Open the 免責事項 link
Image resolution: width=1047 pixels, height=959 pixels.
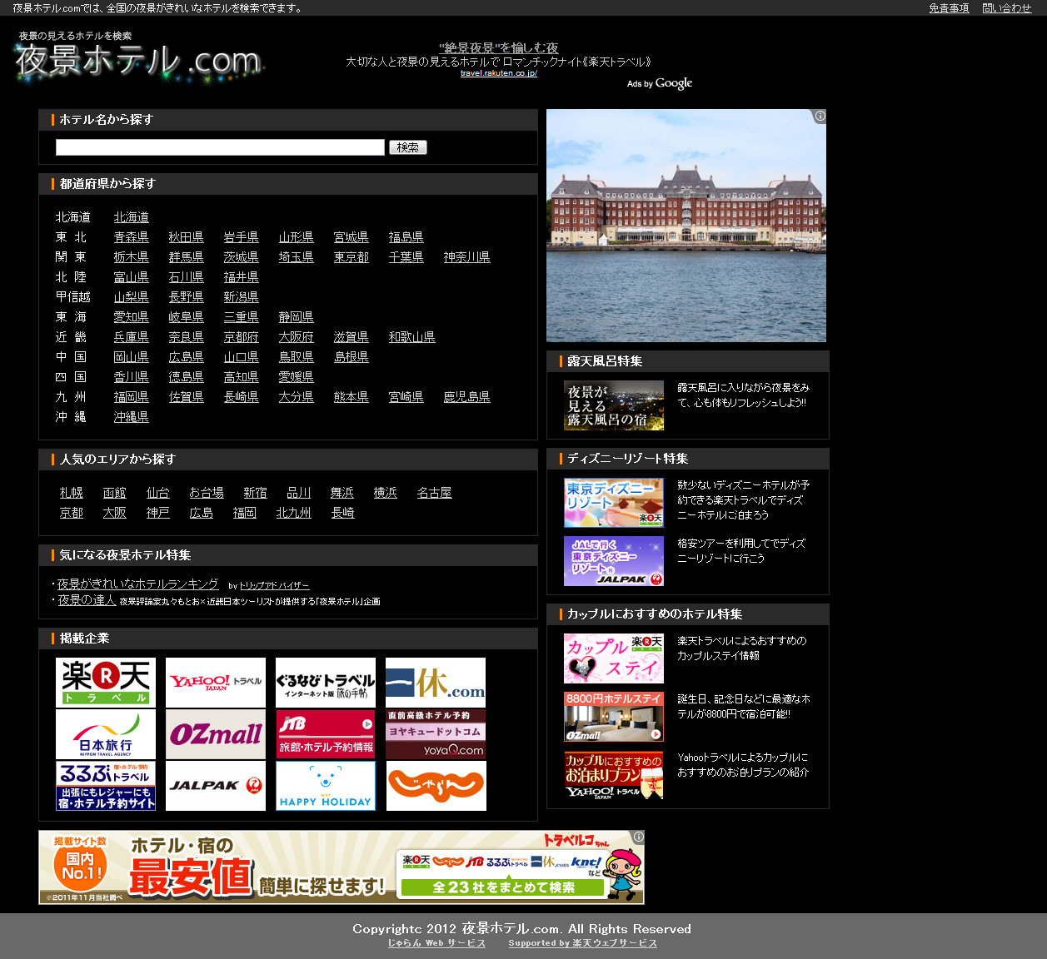tap(949, 8)
